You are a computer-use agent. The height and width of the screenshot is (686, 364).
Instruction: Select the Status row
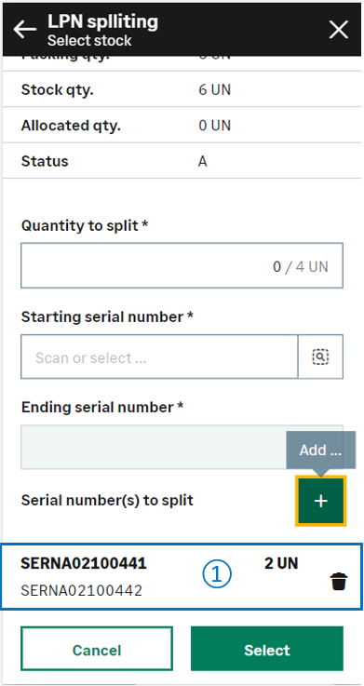tap(182, 161)
